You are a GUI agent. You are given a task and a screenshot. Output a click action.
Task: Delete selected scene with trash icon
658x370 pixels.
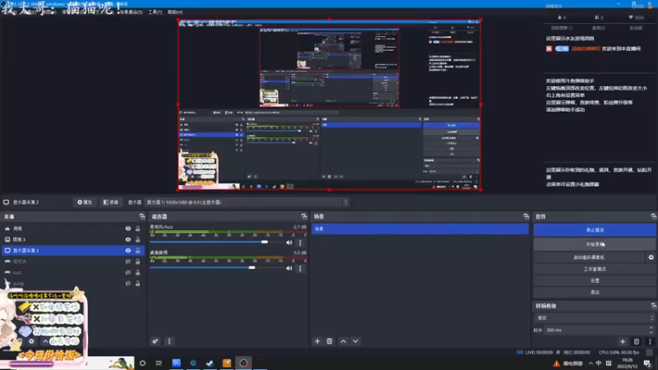pyautogui.click(x=330, y=341)
